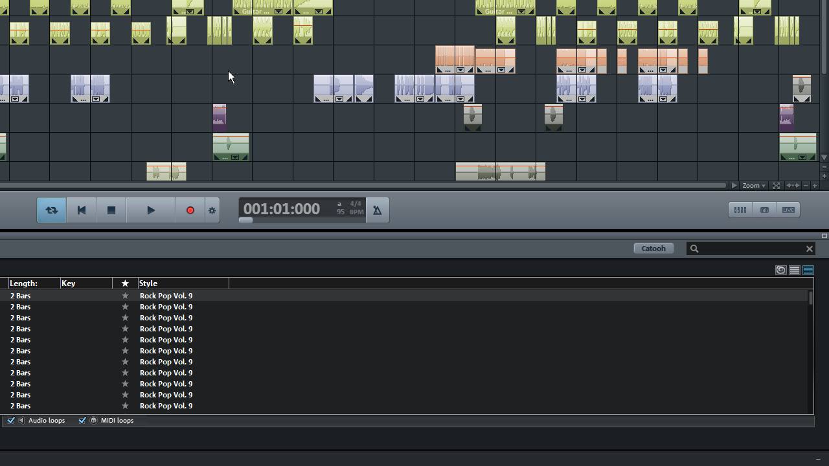Toggle the loop playback button
Screen dimensions: 829x466
click(52, 210)
